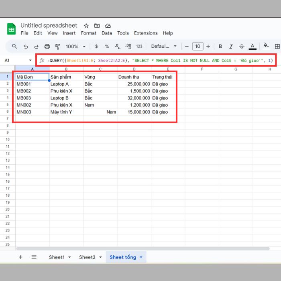Expand the name box dropdown arrow

pos(30,60)
